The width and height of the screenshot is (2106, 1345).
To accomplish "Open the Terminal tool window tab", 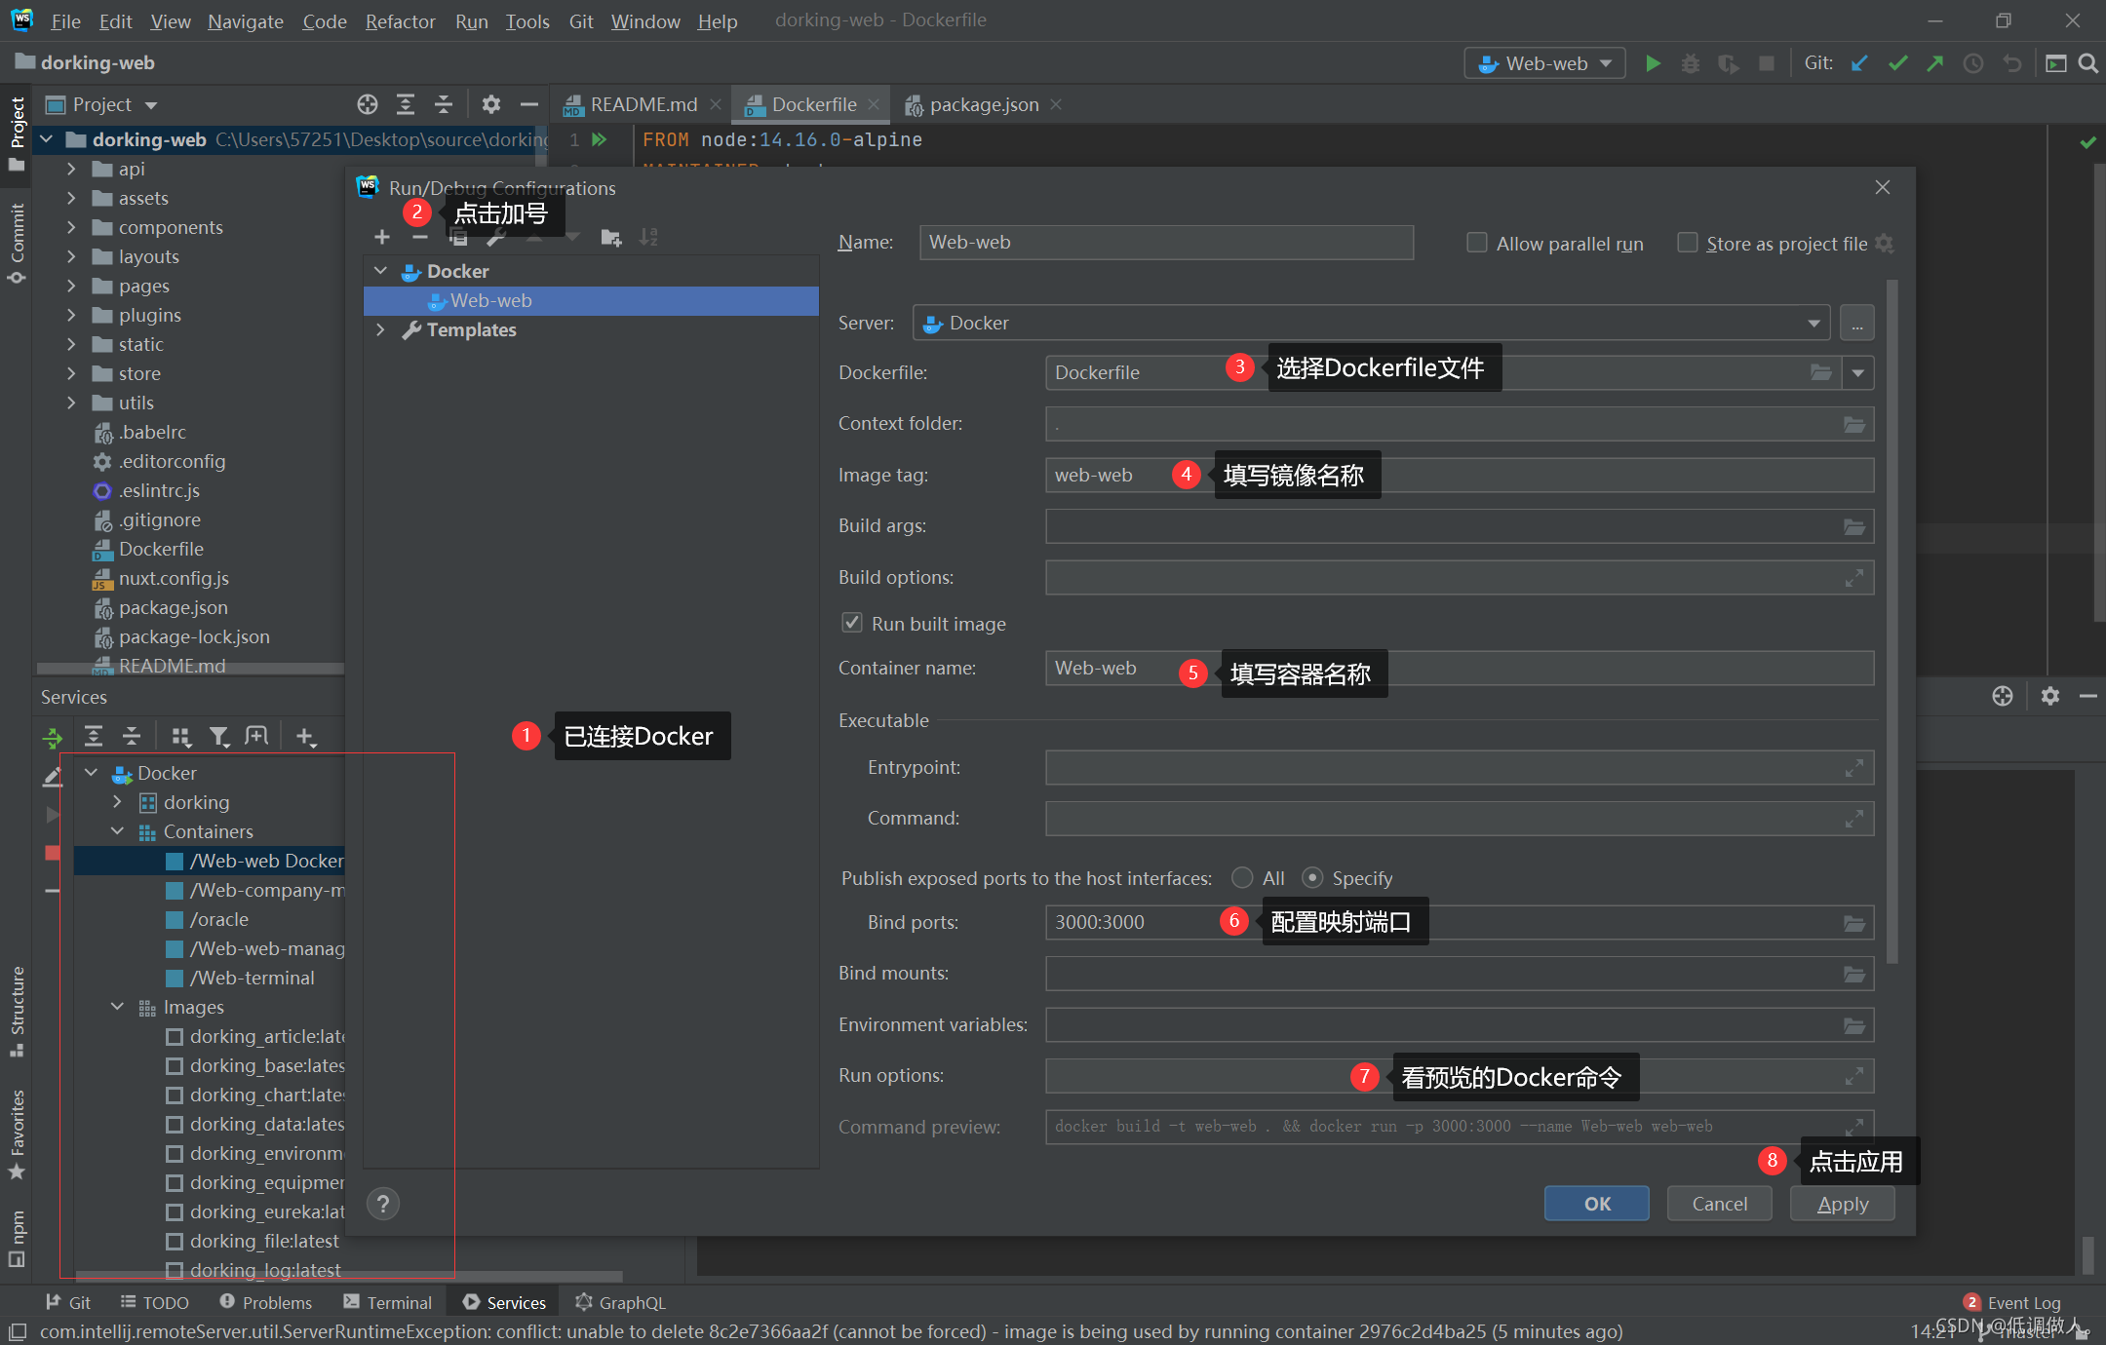I will (x=388, y=1302).
